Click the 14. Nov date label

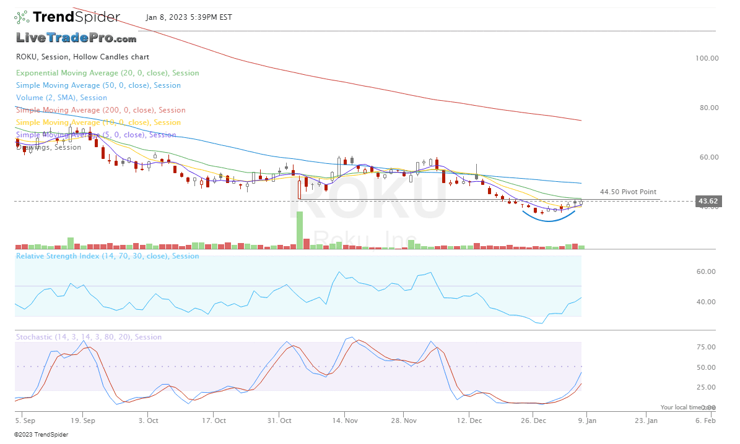coord(345,421)
